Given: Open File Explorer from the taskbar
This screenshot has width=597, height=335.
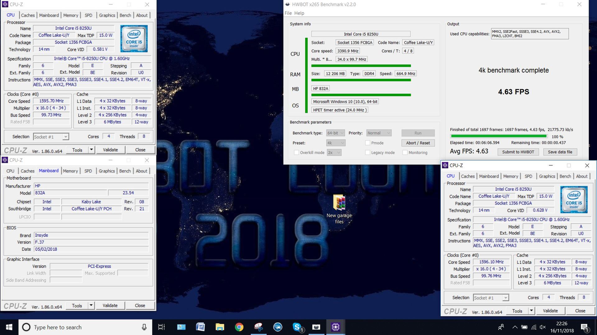Looking at the screenshot, I should [x=220, y=327].
